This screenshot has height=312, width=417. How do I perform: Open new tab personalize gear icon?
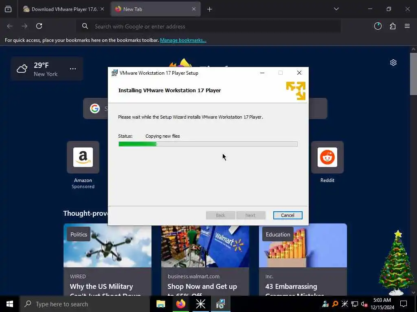pyautogui.click(x=393, y=63)
